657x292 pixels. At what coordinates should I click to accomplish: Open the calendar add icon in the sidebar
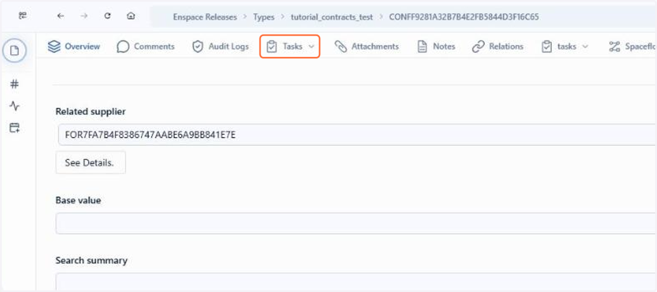(x=15, y=128)
